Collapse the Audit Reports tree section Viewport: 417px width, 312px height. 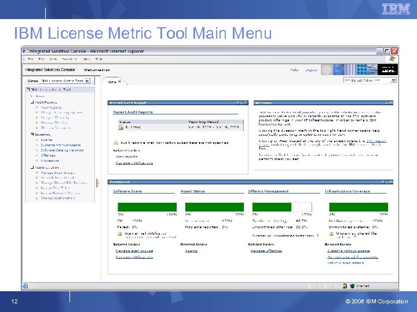click(32, 102)
